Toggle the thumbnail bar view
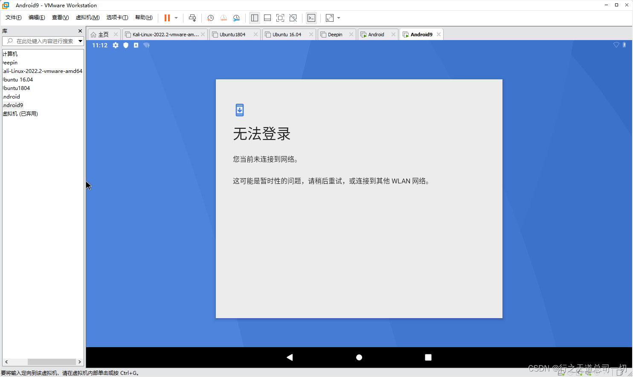Viewport: 633px width, 377px height. click(x=267, y=18)
